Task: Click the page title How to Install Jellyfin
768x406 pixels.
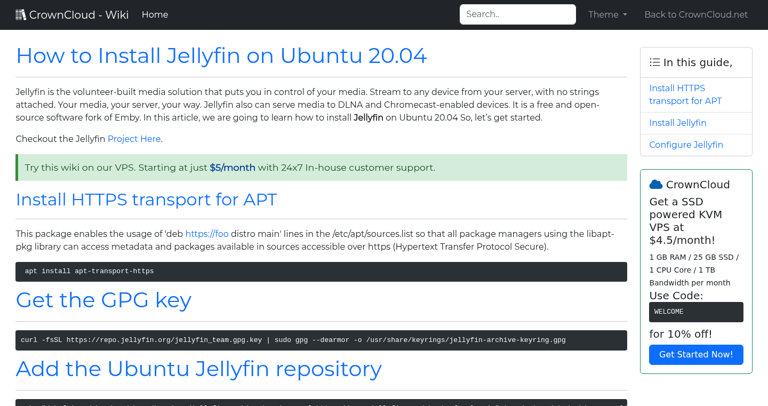Action: pyautogui.click(x=221, y=55)
